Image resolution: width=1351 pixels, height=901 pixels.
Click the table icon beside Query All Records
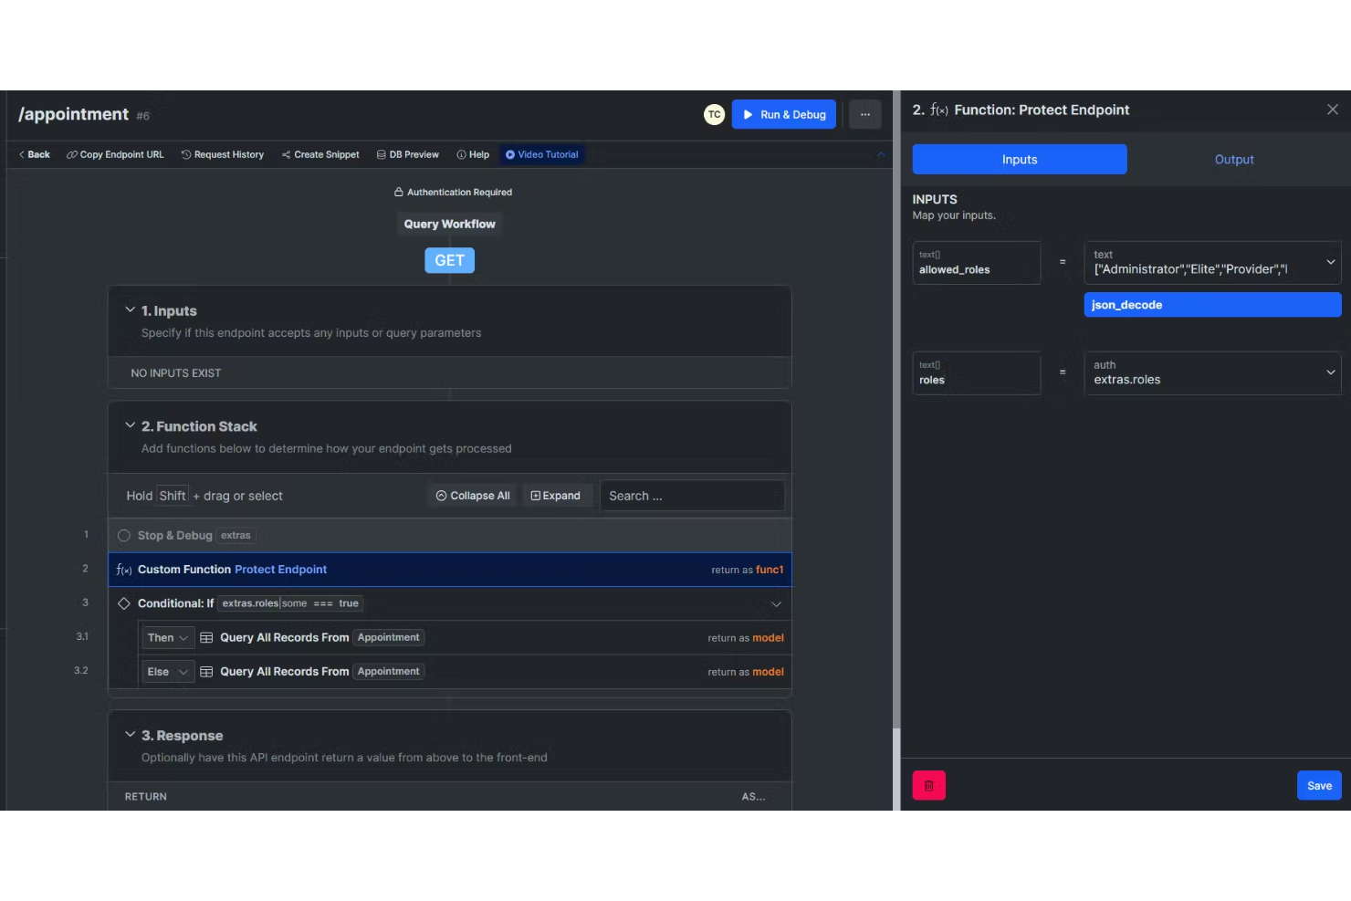click(206, 637)
